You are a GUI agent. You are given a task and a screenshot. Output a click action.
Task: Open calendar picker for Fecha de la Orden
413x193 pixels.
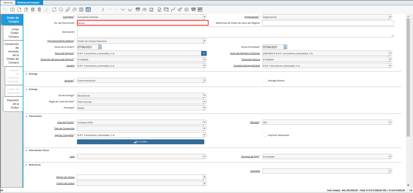[x=100, y=47]
